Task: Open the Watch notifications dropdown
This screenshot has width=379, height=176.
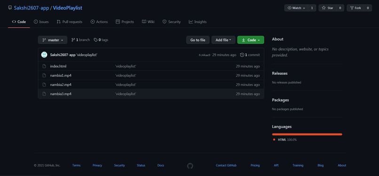Action: [x=296, y=8]
